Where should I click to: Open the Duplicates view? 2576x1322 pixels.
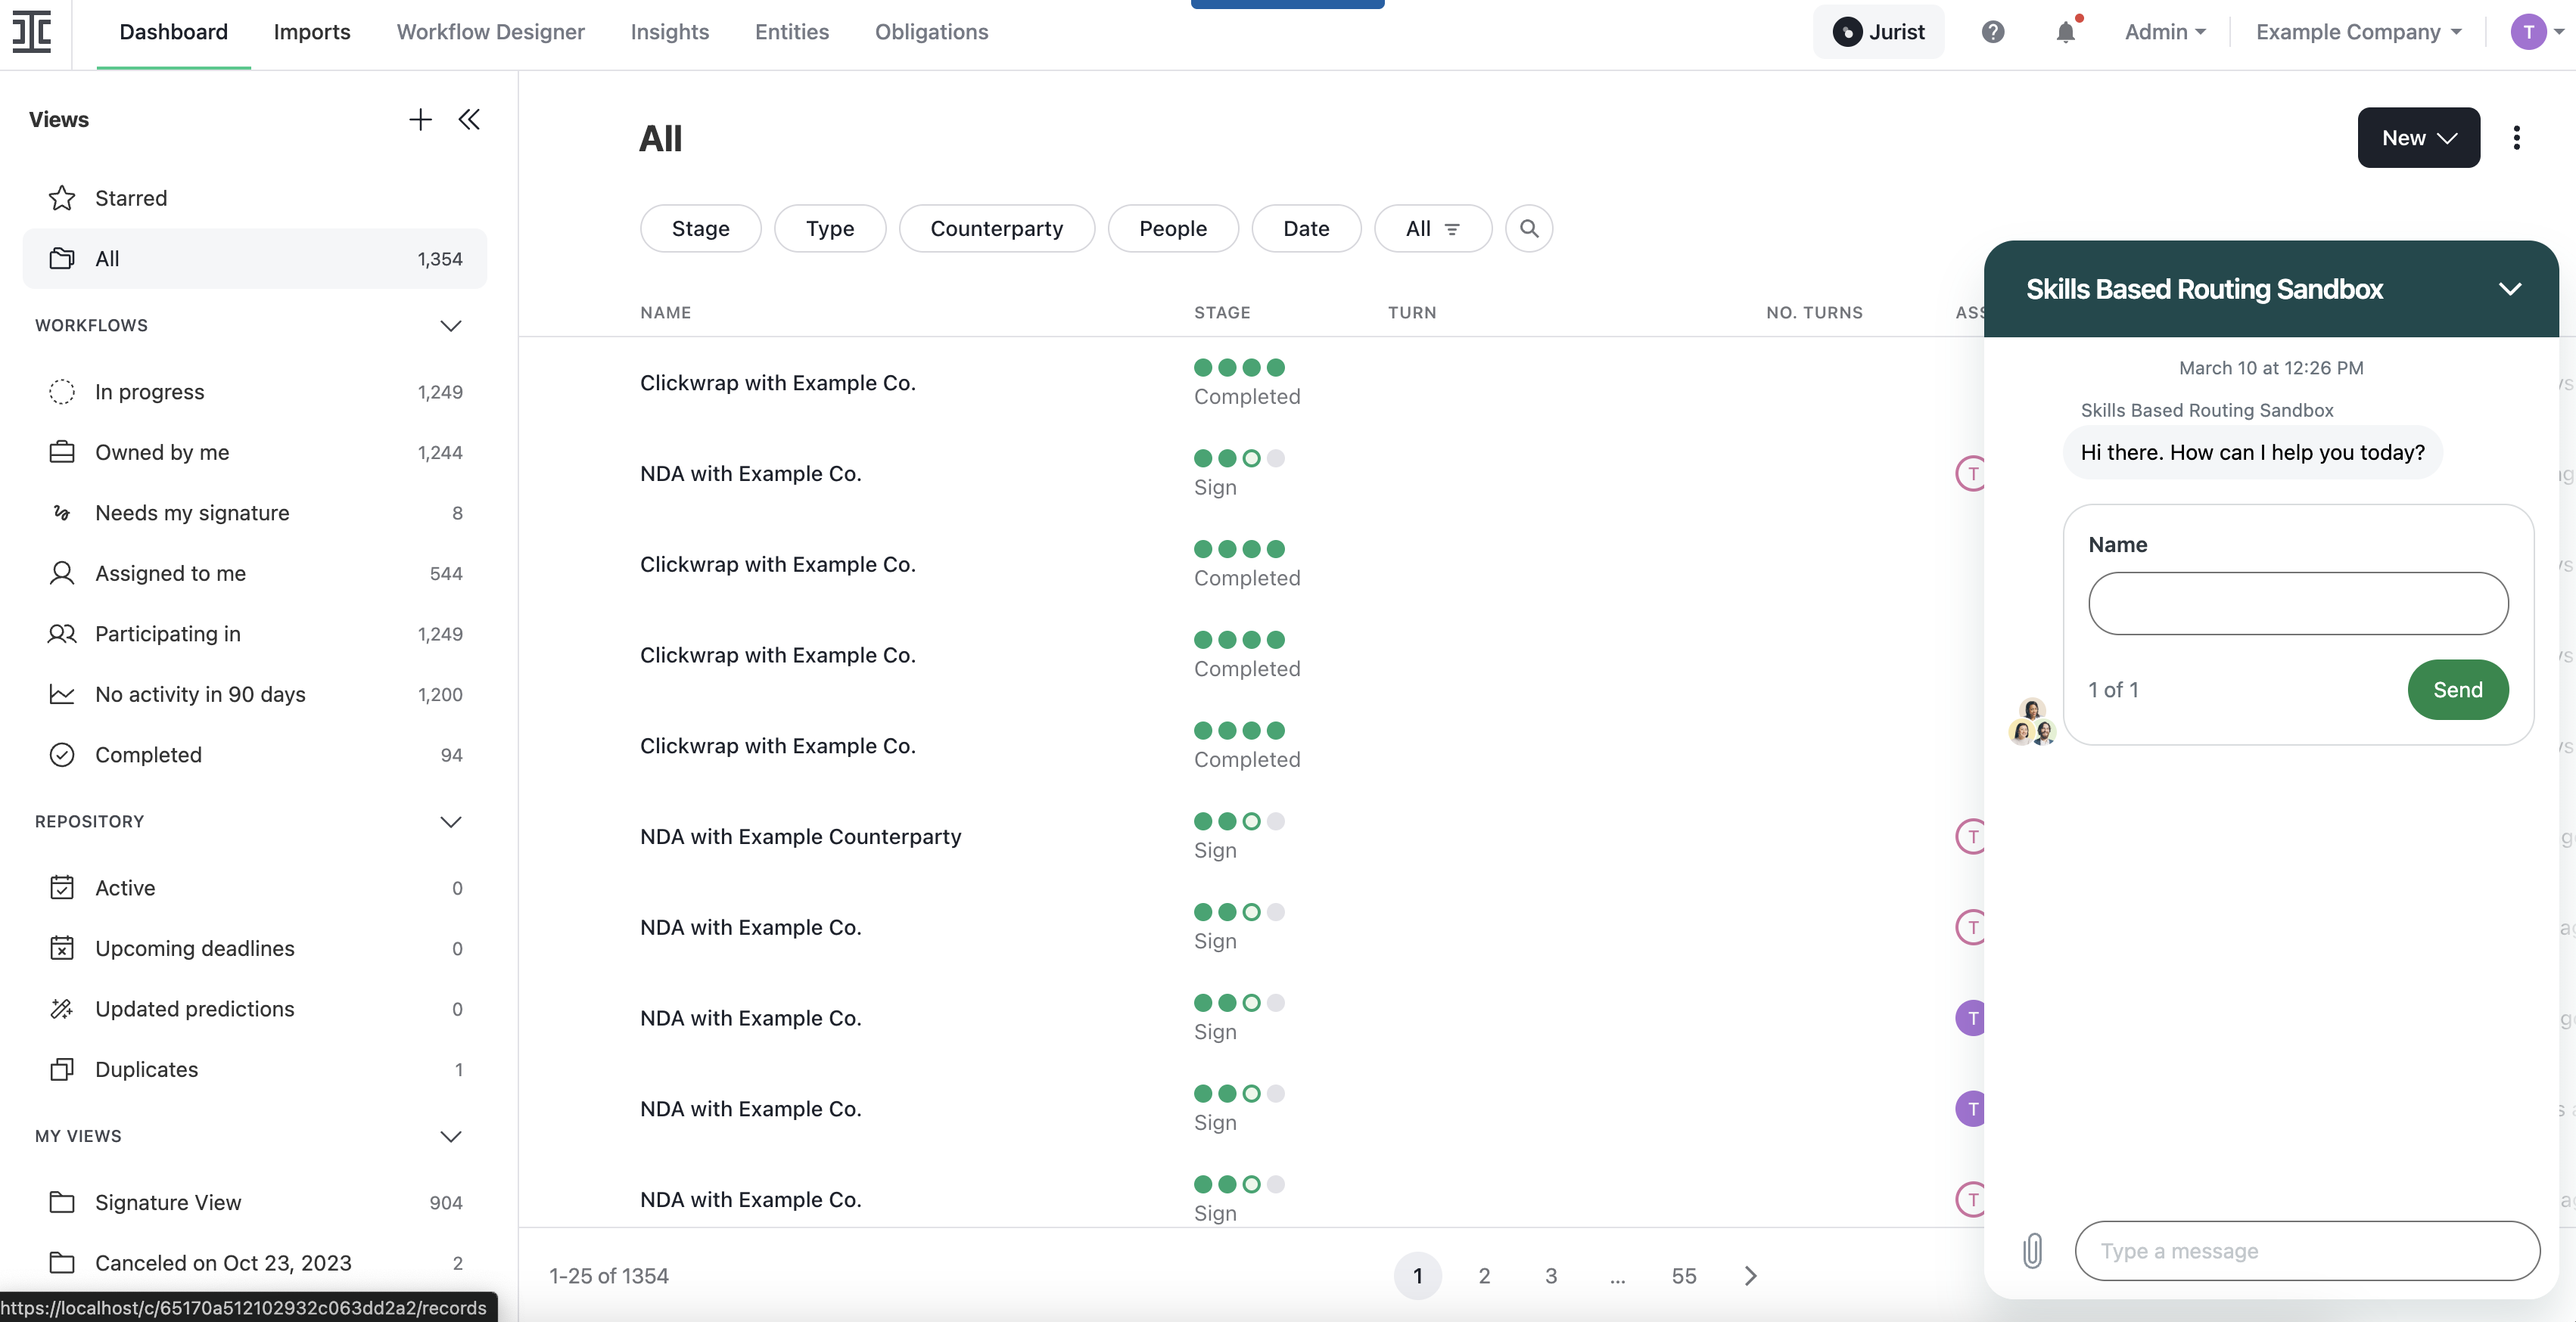coord(254,1069)
